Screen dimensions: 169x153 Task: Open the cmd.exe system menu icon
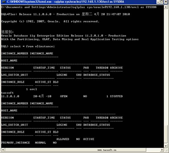click(4, 2)
